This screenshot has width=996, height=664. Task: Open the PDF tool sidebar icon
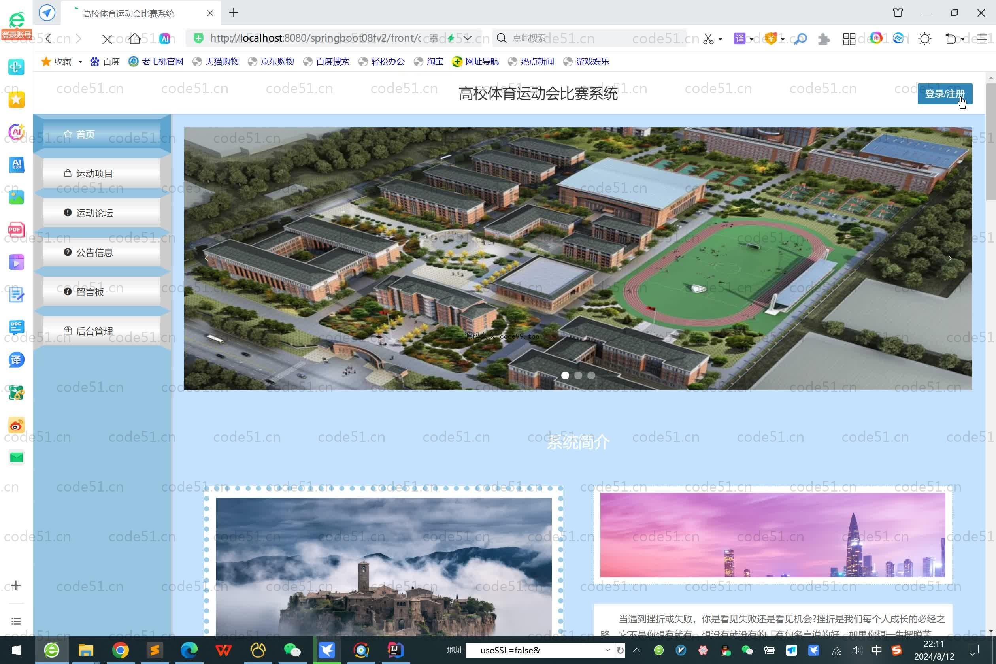click(17, 230)
